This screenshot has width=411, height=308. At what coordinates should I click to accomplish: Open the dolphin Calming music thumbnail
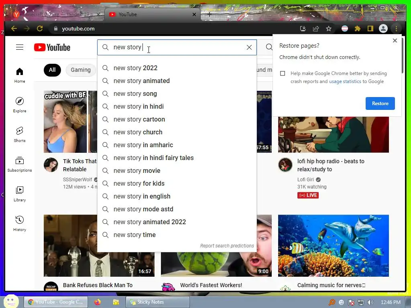tap(334, 246)
